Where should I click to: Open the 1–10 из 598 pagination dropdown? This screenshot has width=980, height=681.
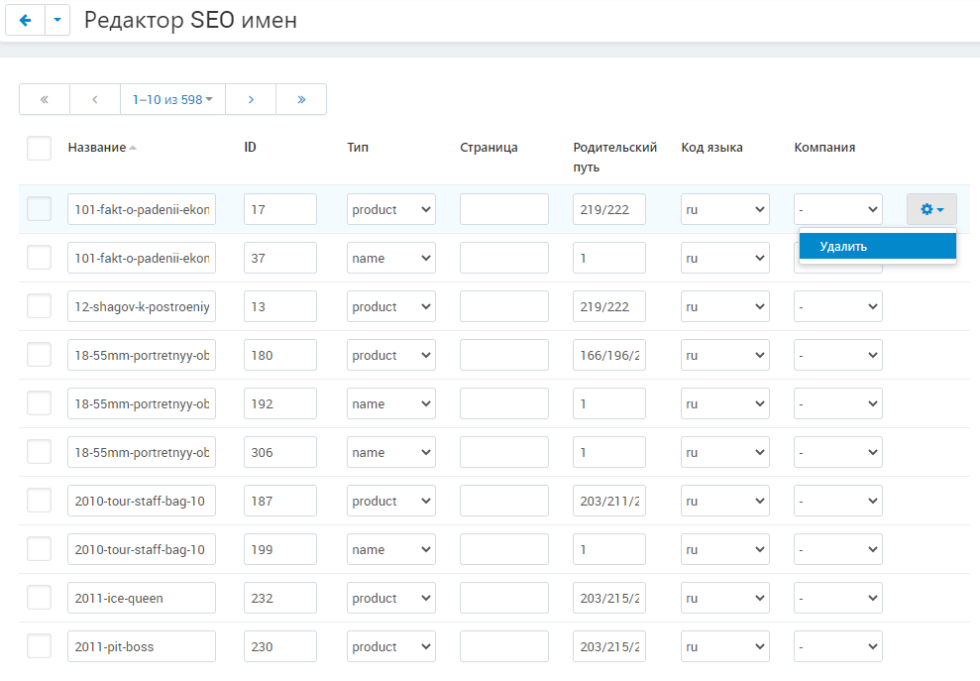[172, 99]
